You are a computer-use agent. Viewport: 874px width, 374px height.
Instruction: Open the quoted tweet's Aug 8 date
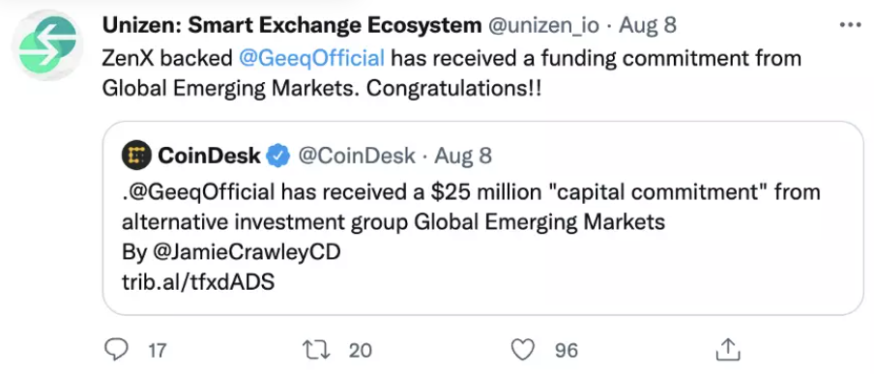pos(463,156)
